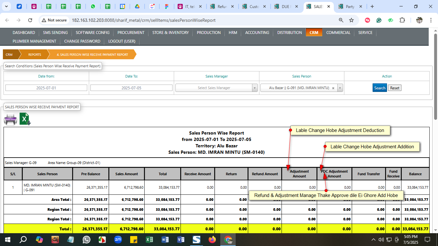Click the printer icon to print report
The image size is (438, 246).
10,119
